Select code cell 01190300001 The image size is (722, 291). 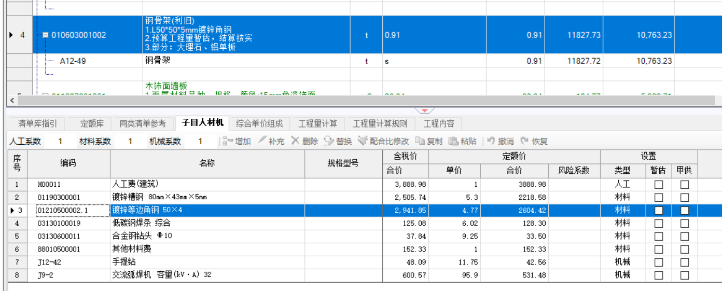[x=68, y=198]
